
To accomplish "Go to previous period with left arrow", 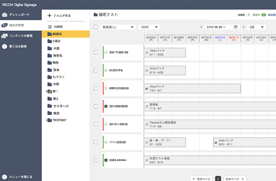I will (201, 27).
